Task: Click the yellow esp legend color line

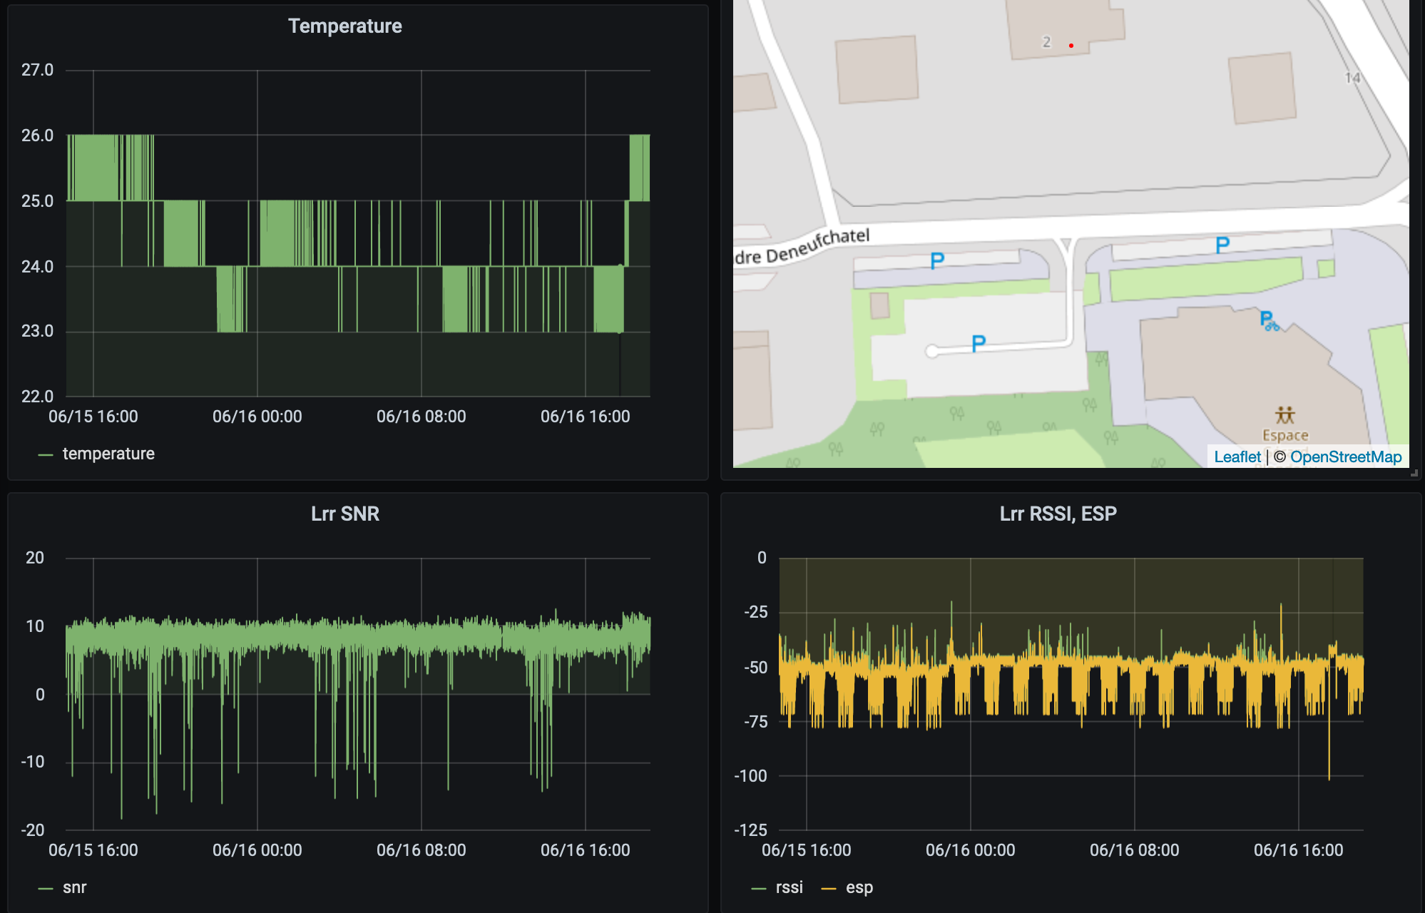Action: 828,889
